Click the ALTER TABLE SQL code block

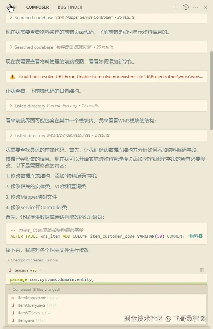(106, 233)
